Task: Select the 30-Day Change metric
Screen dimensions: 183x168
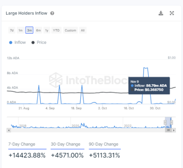Action: pos(65,144)
